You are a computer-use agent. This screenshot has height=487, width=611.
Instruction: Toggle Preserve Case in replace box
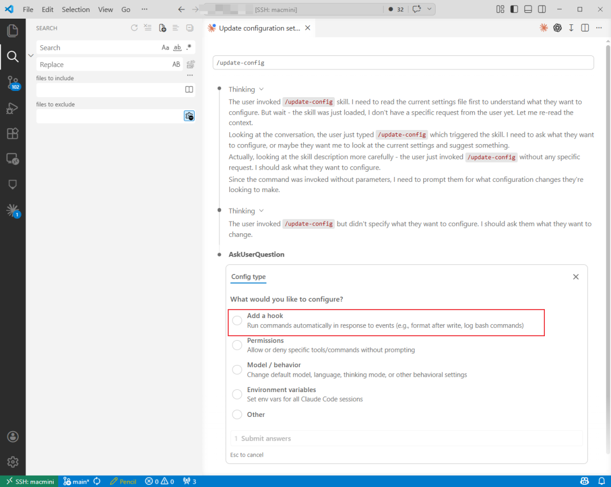point(176,64)
